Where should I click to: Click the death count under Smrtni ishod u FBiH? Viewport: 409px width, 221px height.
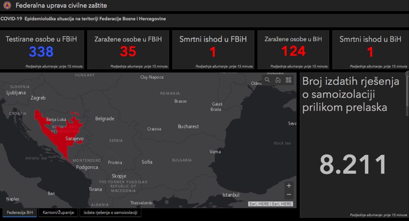click(213, 52)
